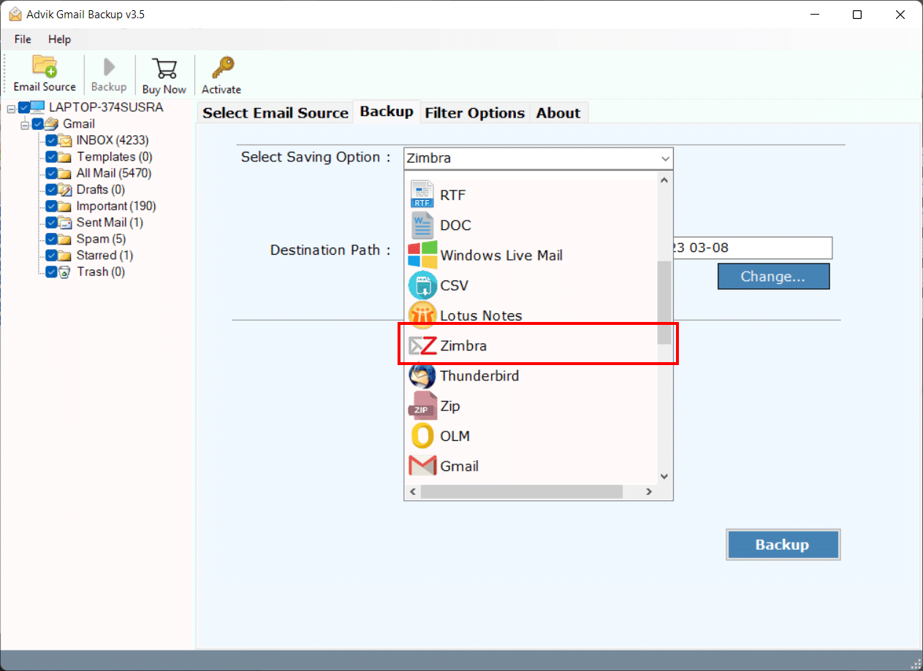The width and height of the screenshot is (923, 671).
Task: Uncheck the Gmail account checkbox
Action: click(37, 124)
